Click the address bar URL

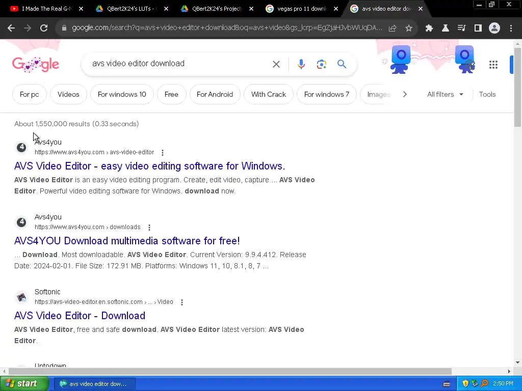point(227,28)
